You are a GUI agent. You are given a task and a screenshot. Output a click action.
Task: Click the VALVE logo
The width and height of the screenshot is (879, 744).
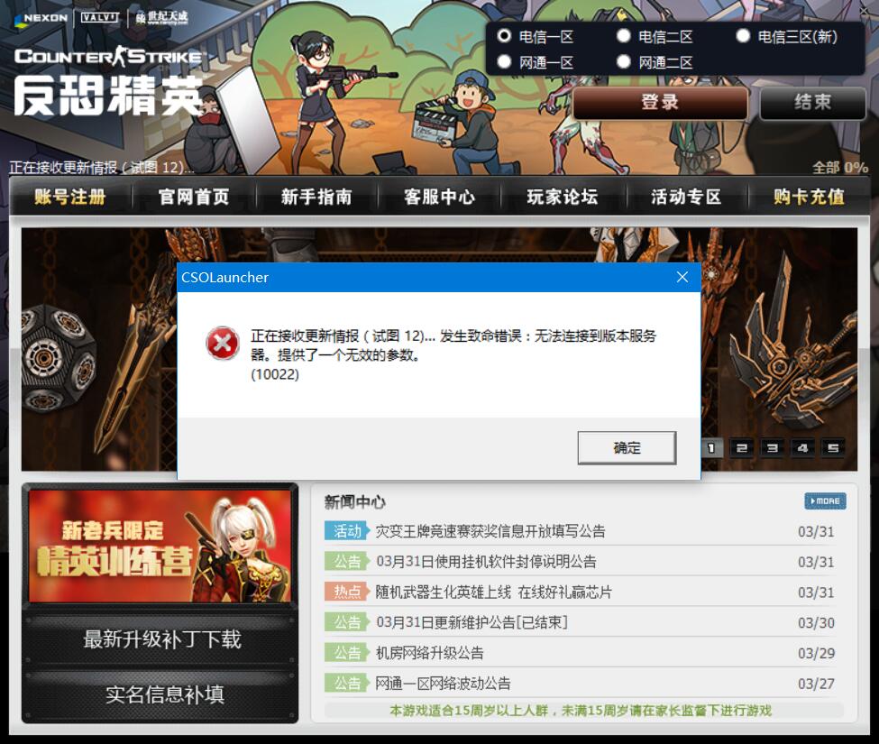[99, 17]
